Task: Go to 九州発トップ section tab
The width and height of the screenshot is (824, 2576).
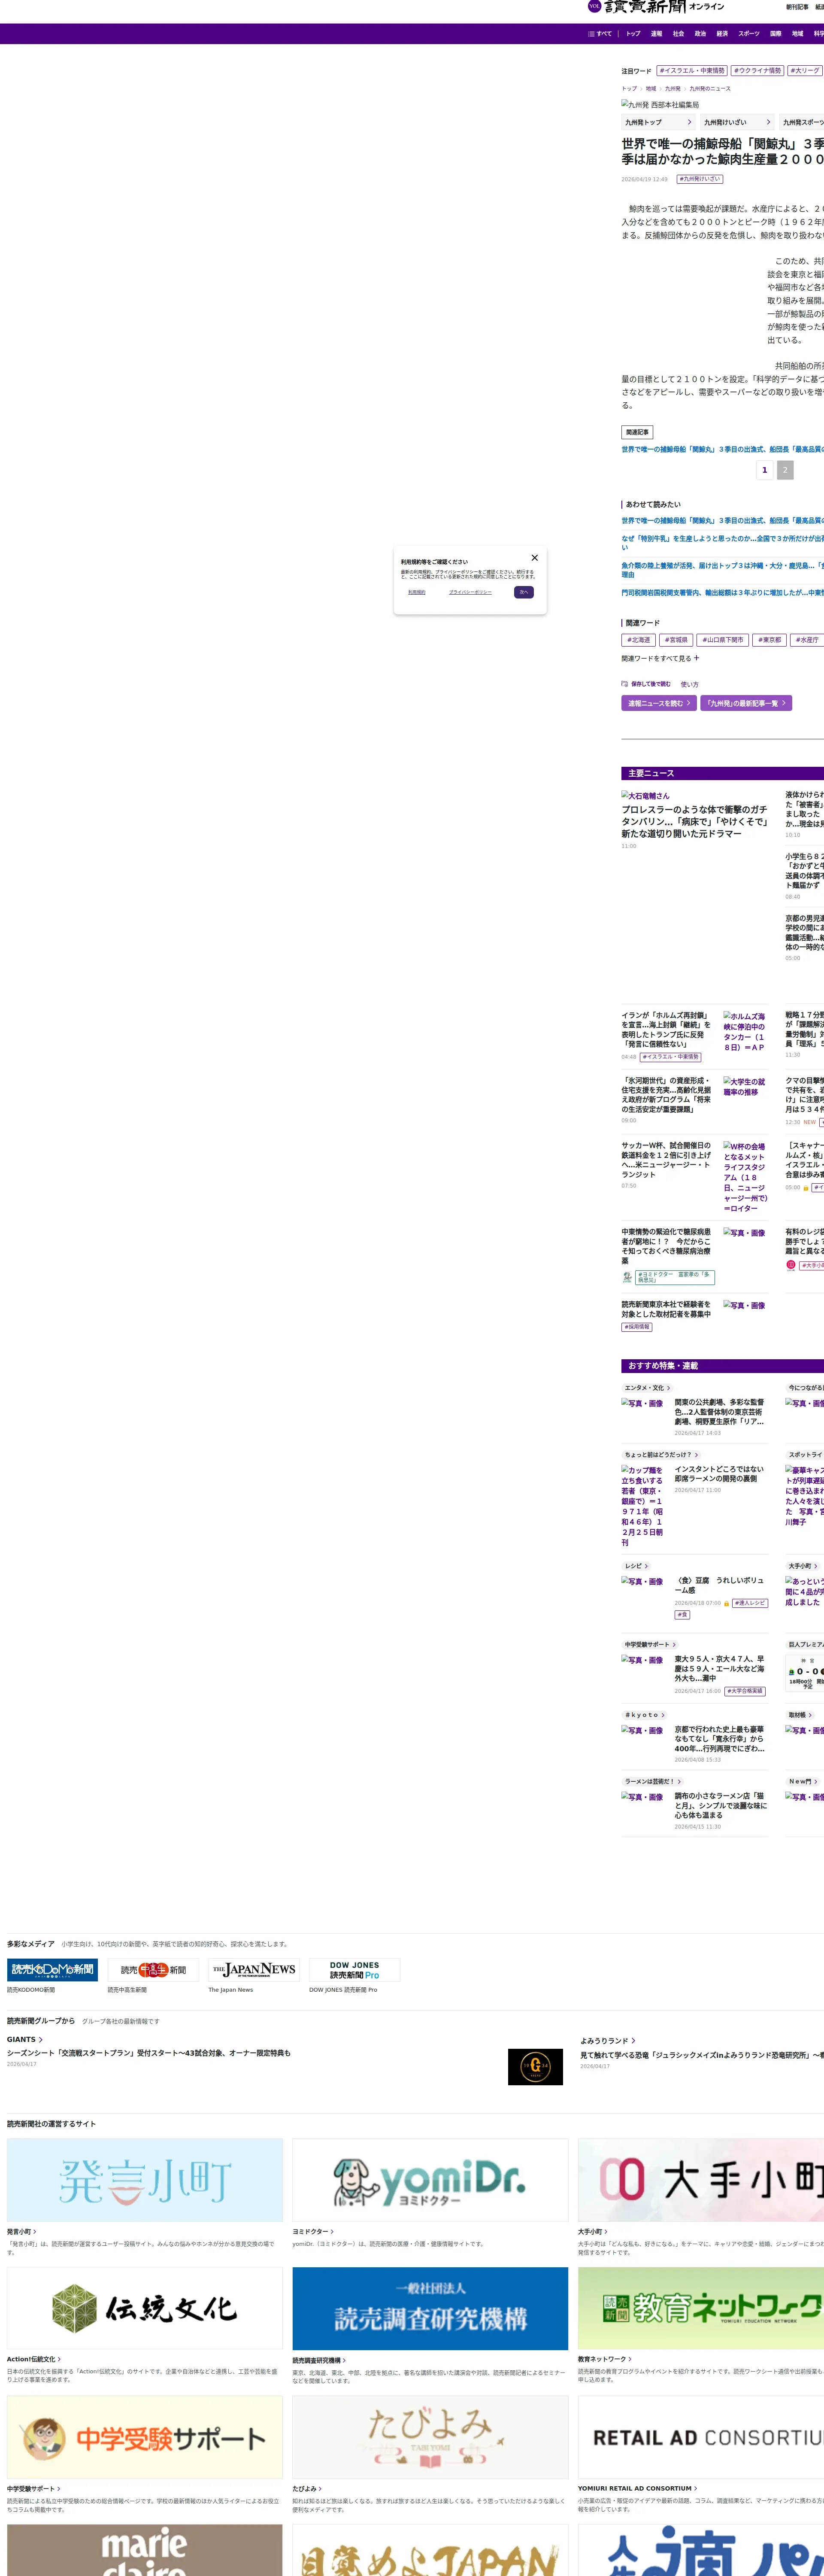Action: point(658,122)
